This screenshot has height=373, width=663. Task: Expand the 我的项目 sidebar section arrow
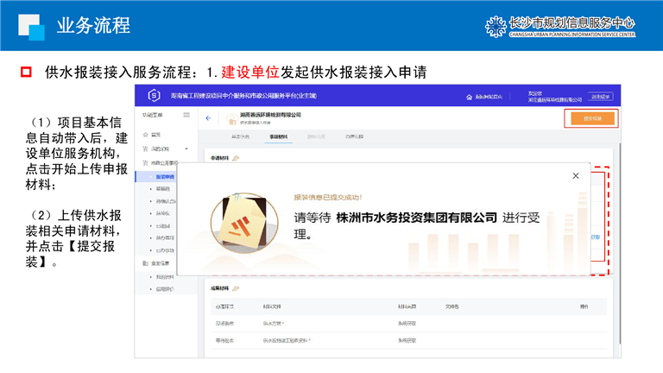(x=186, y=149)
